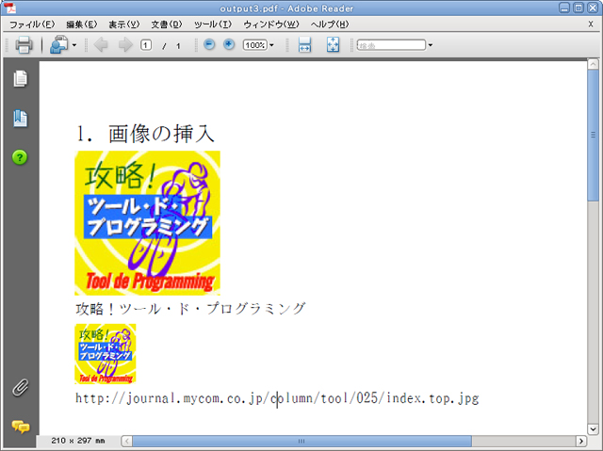
Task: Click the small ツール・ド・プログラミング image
Action: (106, 354)
